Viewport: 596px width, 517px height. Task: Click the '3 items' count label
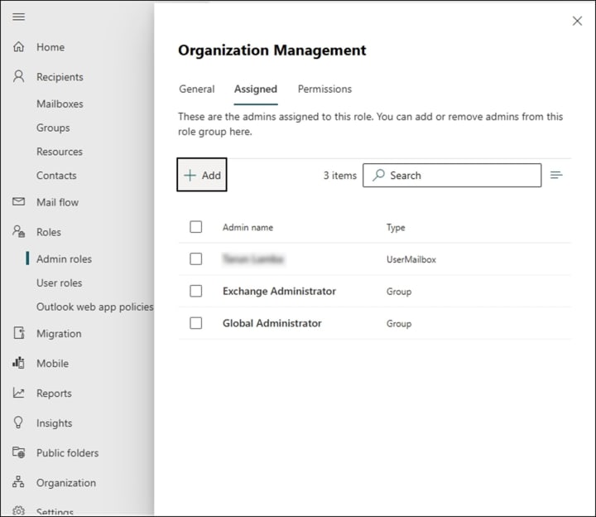(x=340, y=176)
